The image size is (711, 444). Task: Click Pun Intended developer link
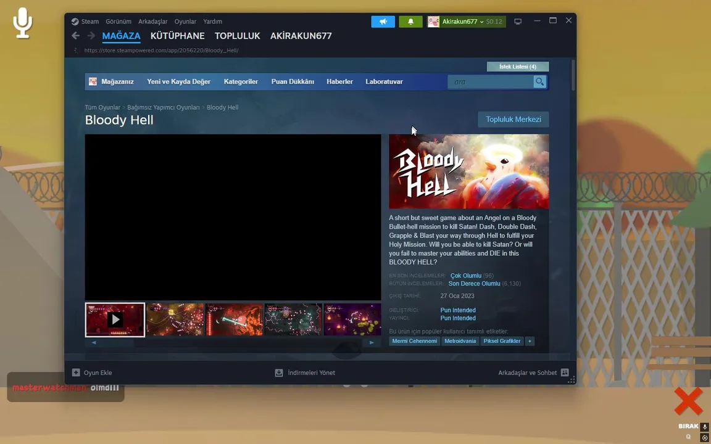click(x=458, y=310)
